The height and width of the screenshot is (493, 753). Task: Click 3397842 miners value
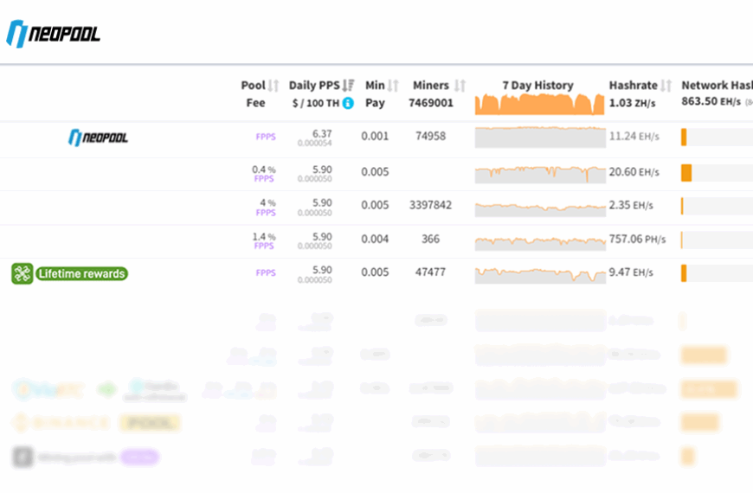click(x=430, y=205)
